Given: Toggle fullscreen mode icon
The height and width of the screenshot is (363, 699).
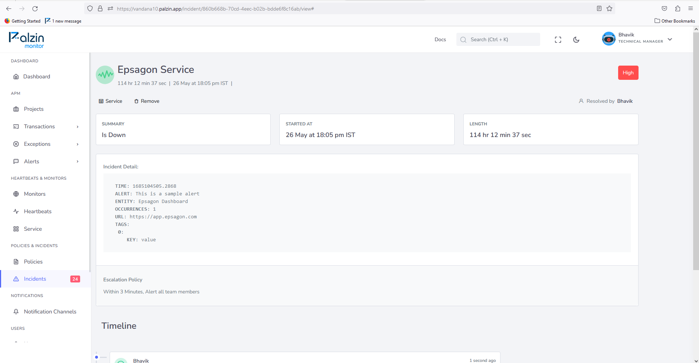Looking at the screenshot, I should coord(558,40).
